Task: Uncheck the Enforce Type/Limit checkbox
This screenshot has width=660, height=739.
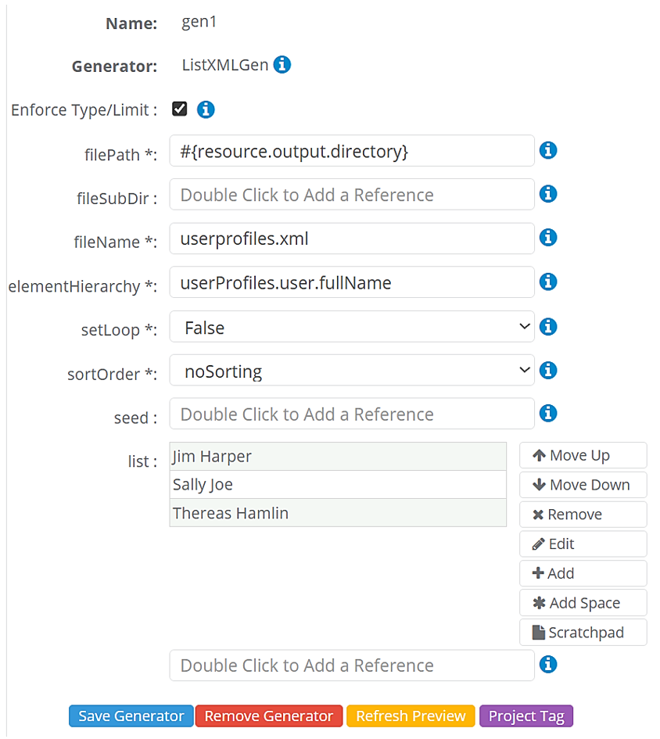Action: click(180, 109)
